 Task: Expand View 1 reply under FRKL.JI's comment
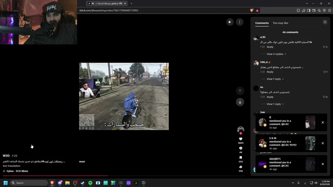pyautogui.click(x=275, y=79)
